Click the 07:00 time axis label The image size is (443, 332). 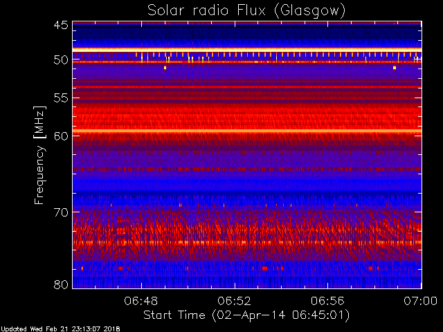pyautogui.click(x=420, y=301)
